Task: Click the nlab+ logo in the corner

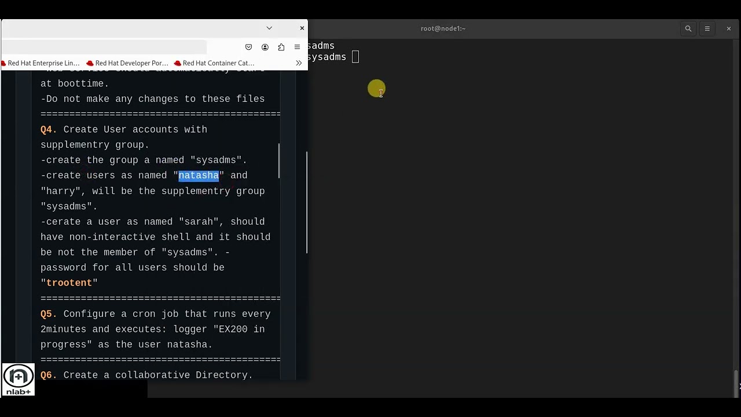Action: (x=19, y=380)
